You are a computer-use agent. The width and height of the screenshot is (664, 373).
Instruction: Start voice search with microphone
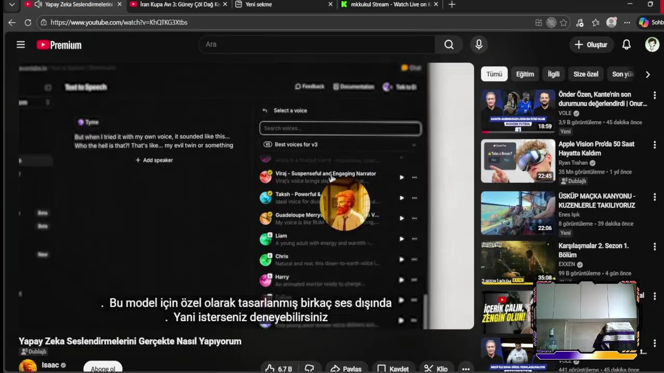click(x=479, y=45)
